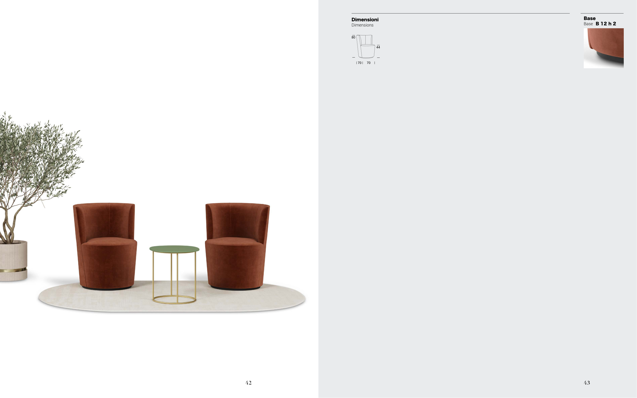This screenshot has height=398, width=637.
Task: Click the 44 seat height label
Action: [x=378, y=47]
